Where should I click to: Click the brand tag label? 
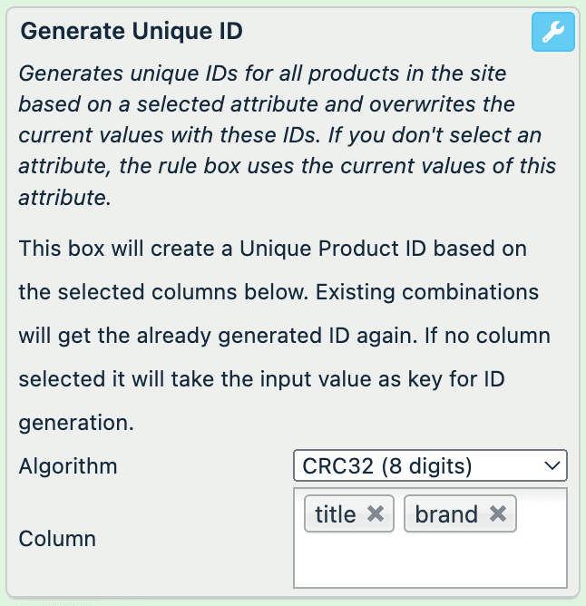[x=446, y=514]
